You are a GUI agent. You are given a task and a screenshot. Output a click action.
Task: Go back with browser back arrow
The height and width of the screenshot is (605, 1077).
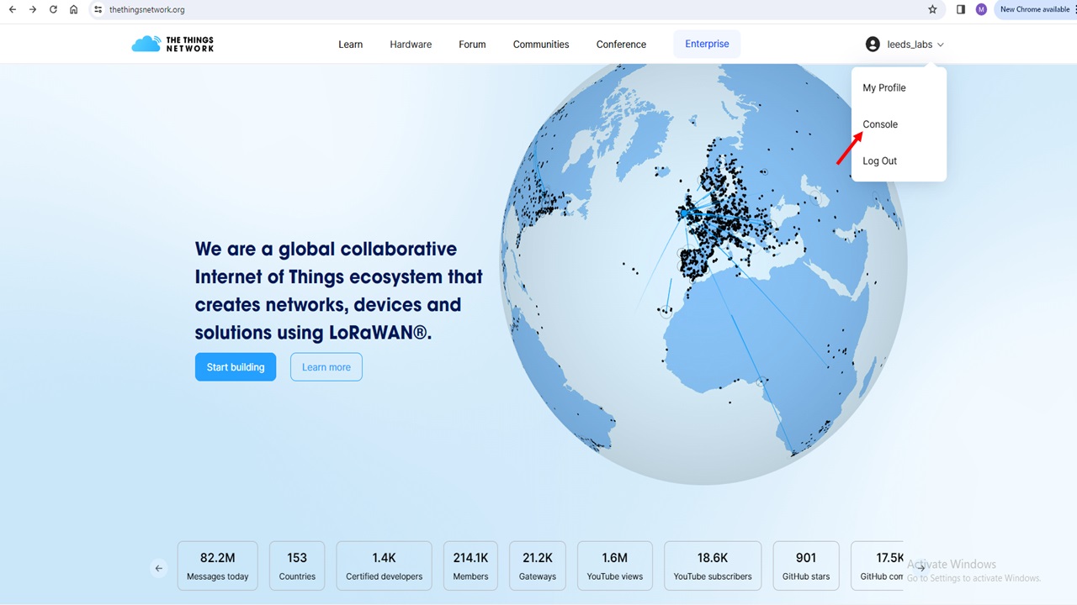12,9
